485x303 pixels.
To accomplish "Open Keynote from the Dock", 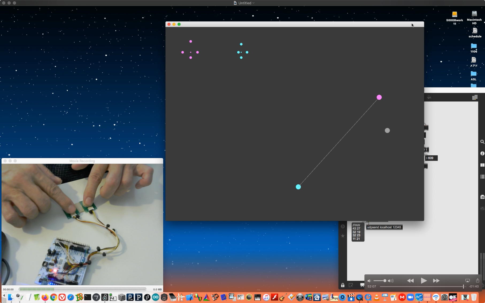I will point(385,297).
